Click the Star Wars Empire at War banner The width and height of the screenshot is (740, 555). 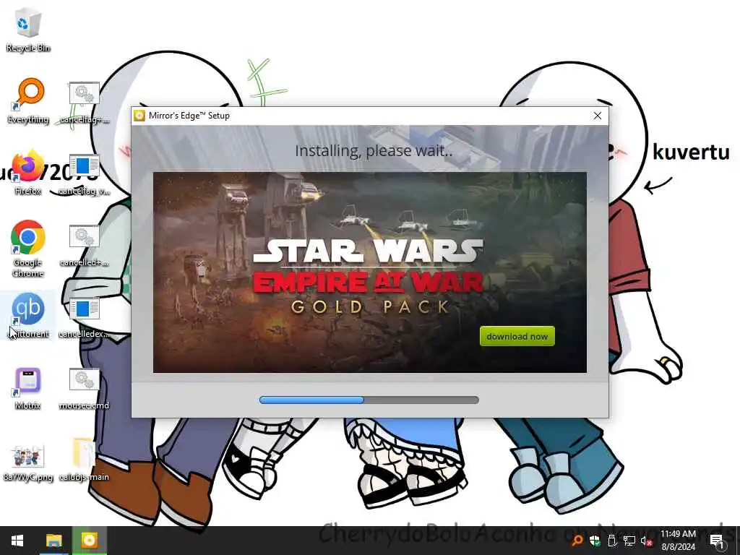(369, 272)
